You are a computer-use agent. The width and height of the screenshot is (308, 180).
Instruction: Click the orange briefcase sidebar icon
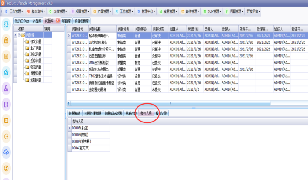pyautogui.click(x=6, y=41)
